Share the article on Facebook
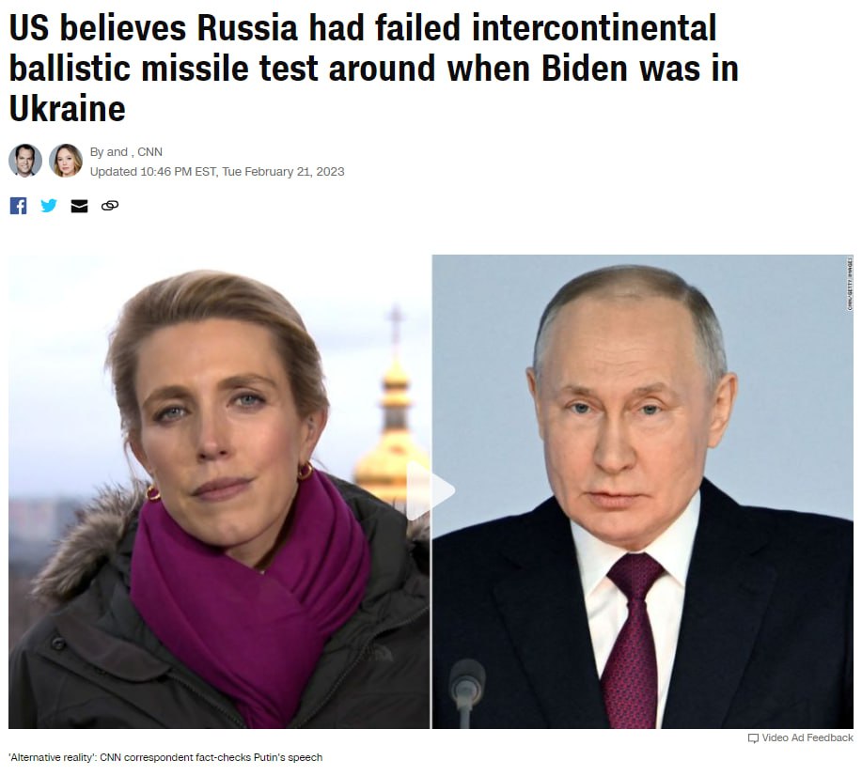 (x=18, y=206)
